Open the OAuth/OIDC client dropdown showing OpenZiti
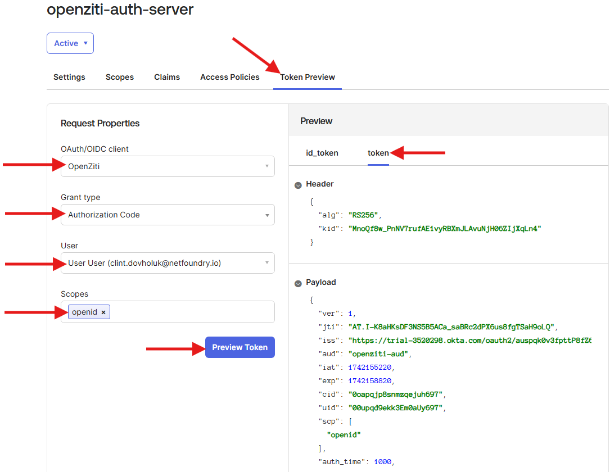The width and height of the screenshot is (610, 472). tap(167, 166)
